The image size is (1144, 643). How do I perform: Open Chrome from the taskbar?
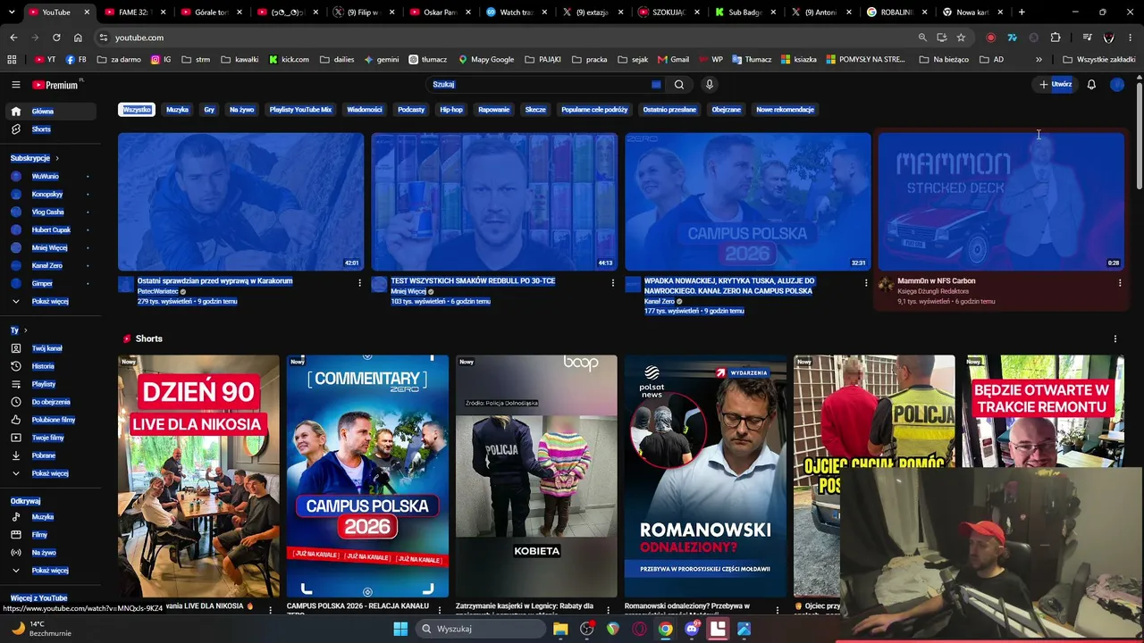(666, 629)
